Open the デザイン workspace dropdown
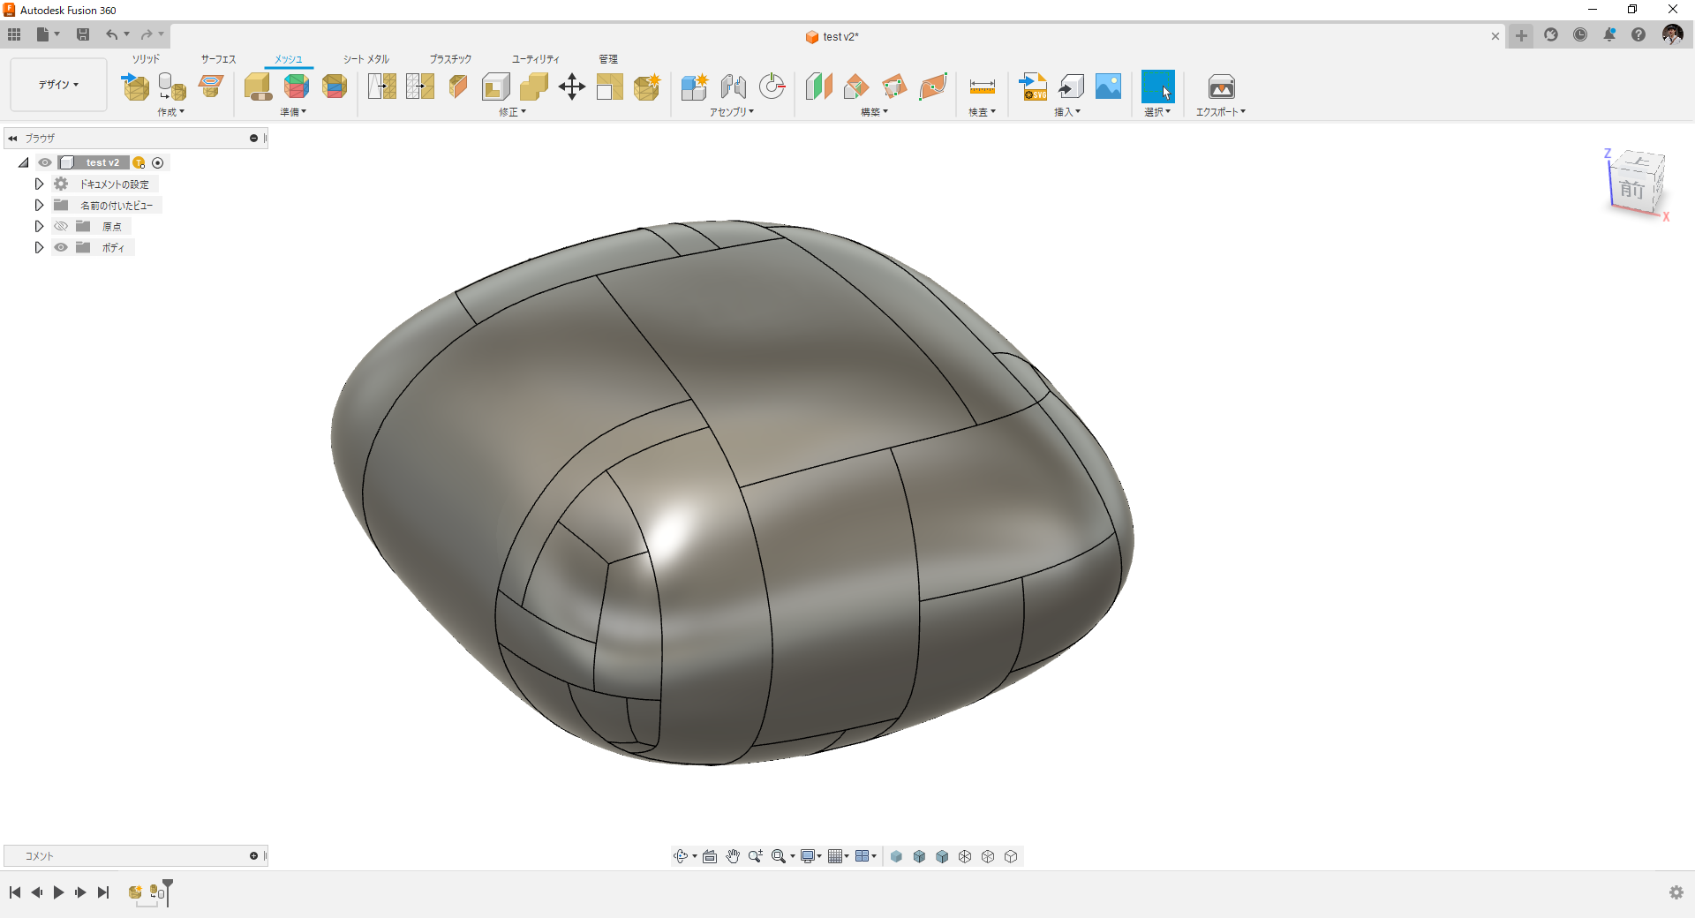Viewport: 1695px width, 918px height. (57, 85)
